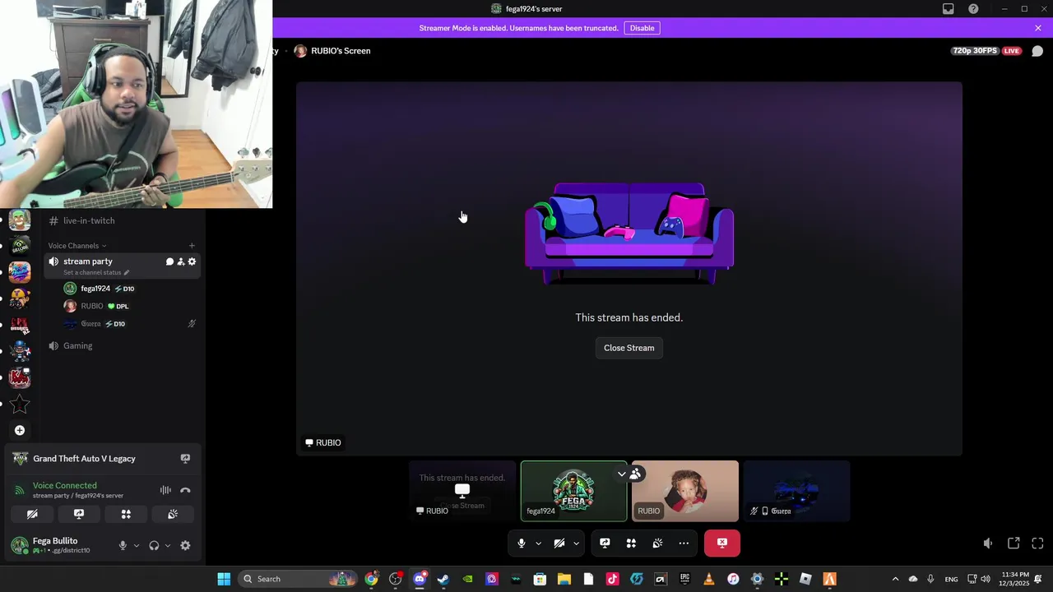1053x592 pixels.
Task: Open Windows Start menu
Action: coord(224,579)
